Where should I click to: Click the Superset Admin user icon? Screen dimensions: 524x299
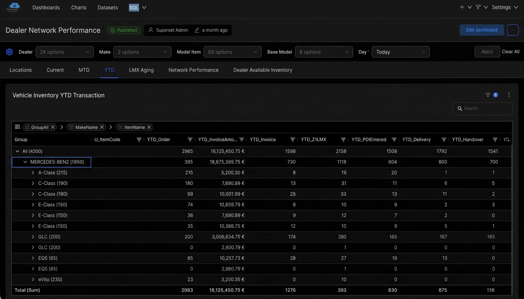pyautogui.click(x=151, y=30)
